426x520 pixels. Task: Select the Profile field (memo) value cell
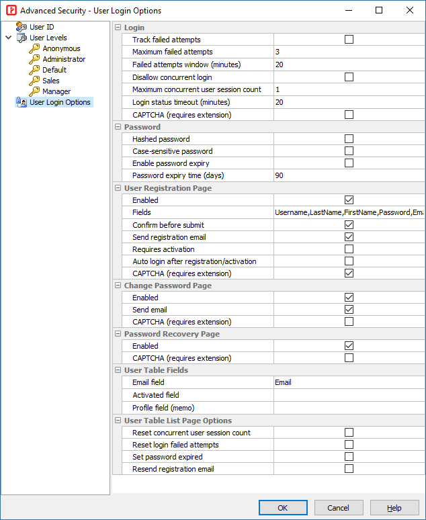coord(349,408)
